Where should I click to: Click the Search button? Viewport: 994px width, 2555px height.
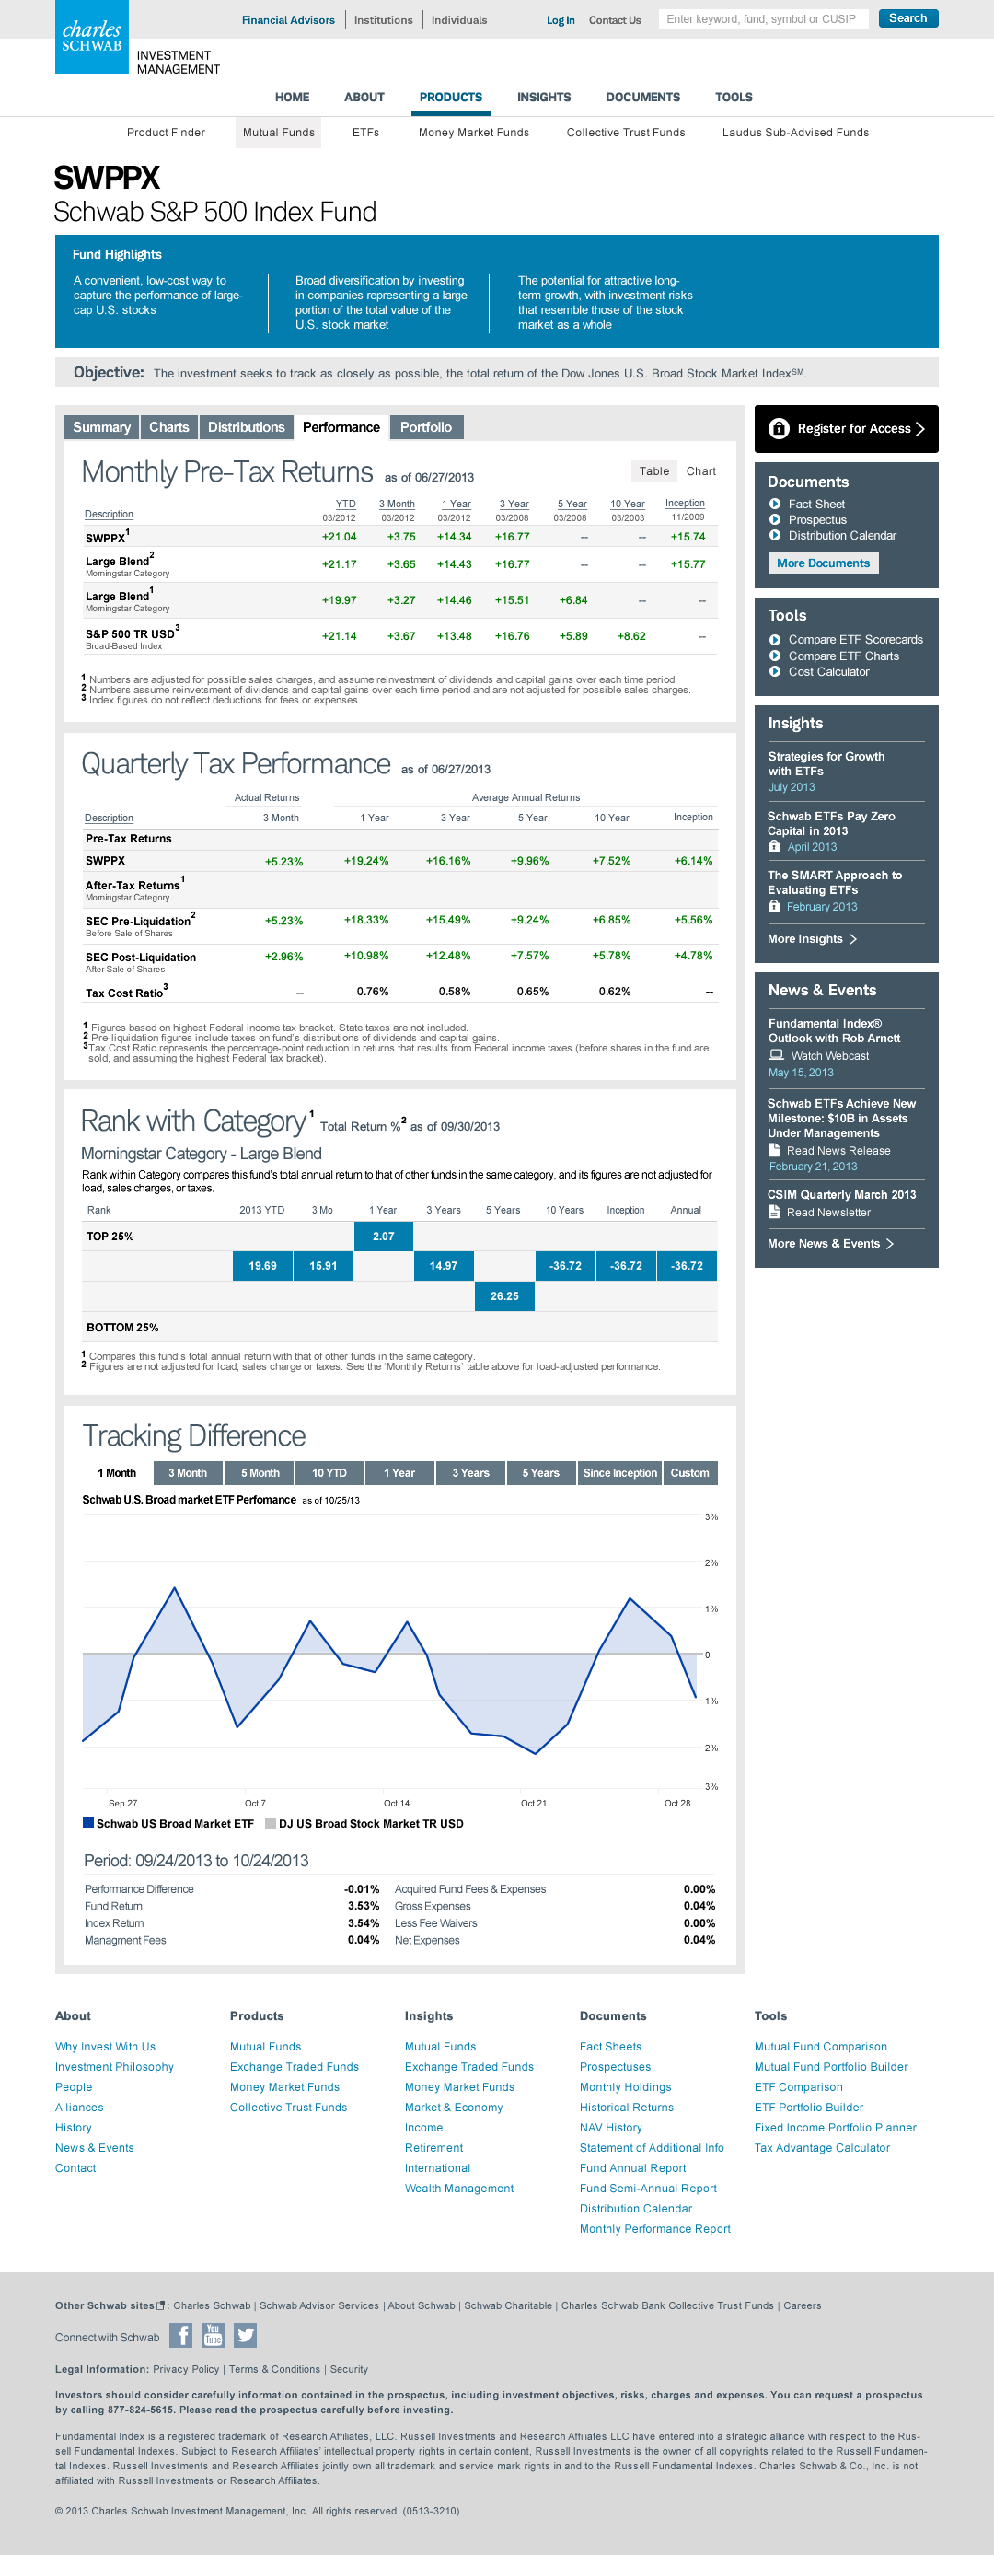click(x=907, y=18)
